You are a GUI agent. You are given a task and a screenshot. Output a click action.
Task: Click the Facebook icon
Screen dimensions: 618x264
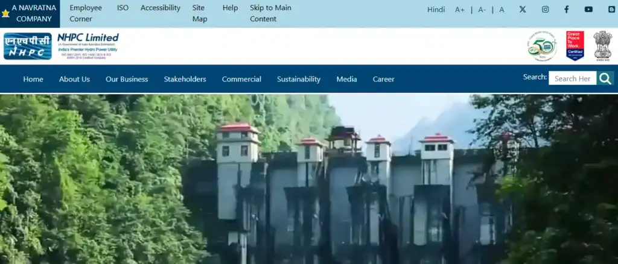[567, 9]
